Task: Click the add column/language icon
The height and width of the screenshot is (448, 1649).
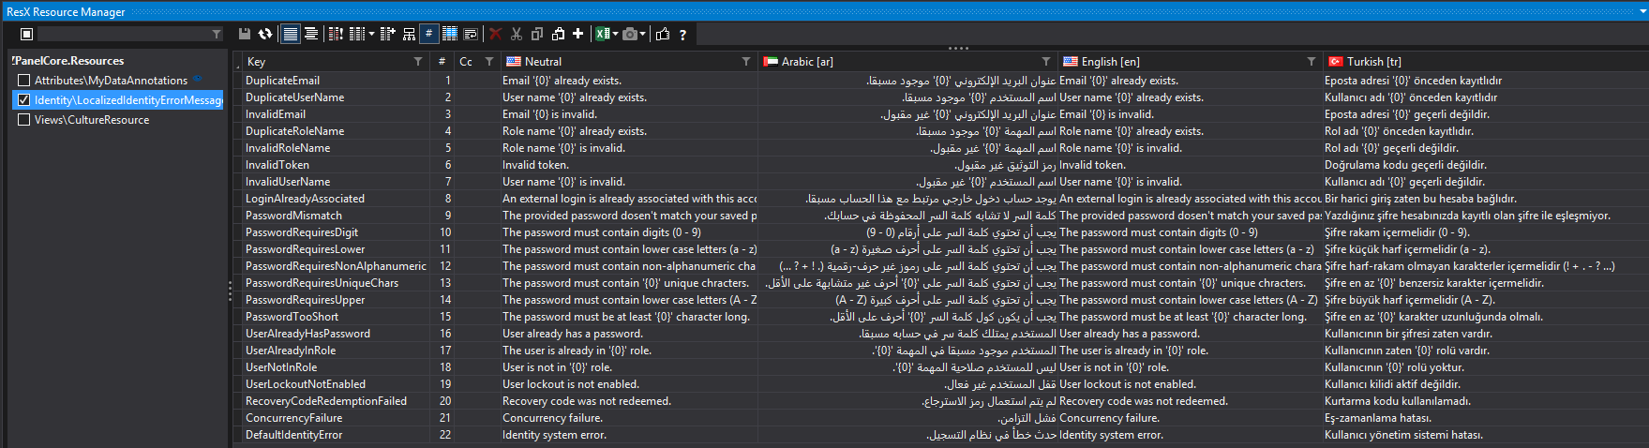Action: 388,34
